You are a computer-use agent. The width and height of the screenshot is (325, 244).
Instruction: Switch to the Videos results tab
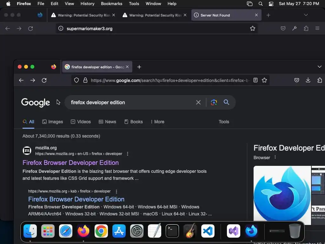click(81, 122)
